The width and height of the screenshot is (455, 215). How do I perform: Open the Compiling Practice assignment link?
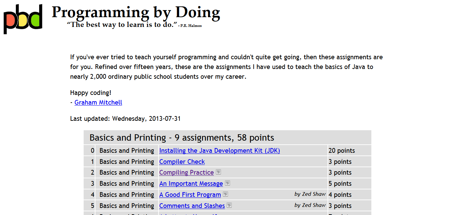click(x=186, y=172)
